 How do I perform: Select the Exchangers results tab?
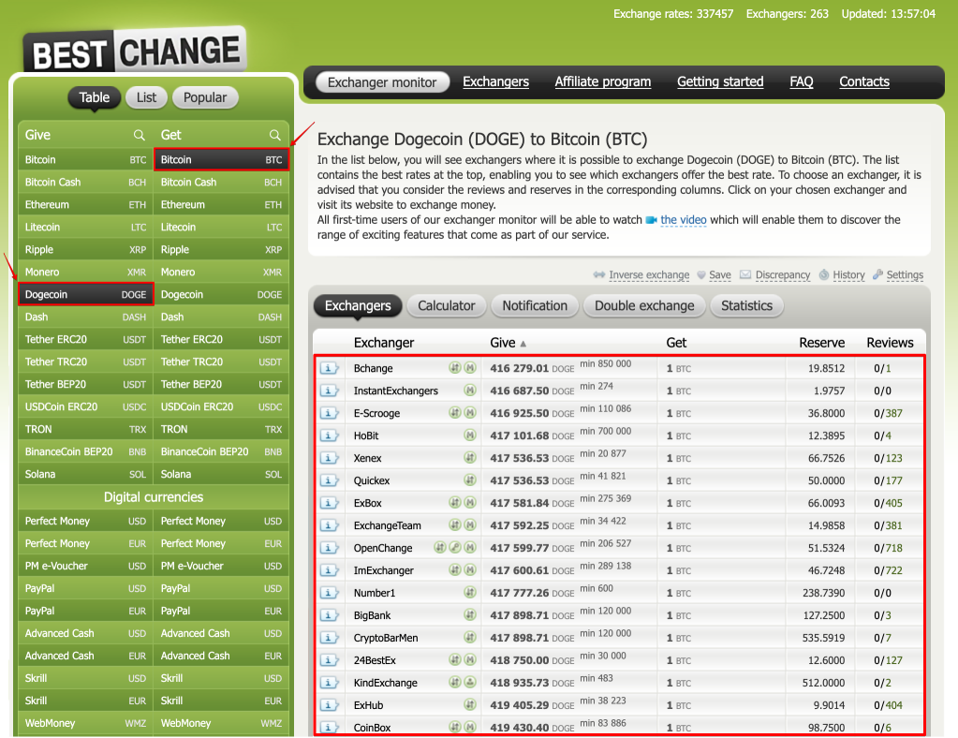click(x=358, y=305)
